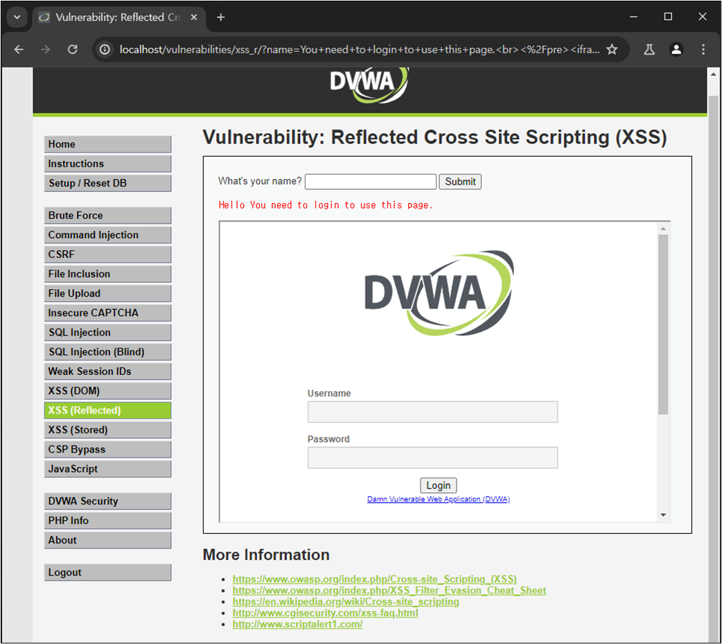Open the Home menu item

(108, 144)
